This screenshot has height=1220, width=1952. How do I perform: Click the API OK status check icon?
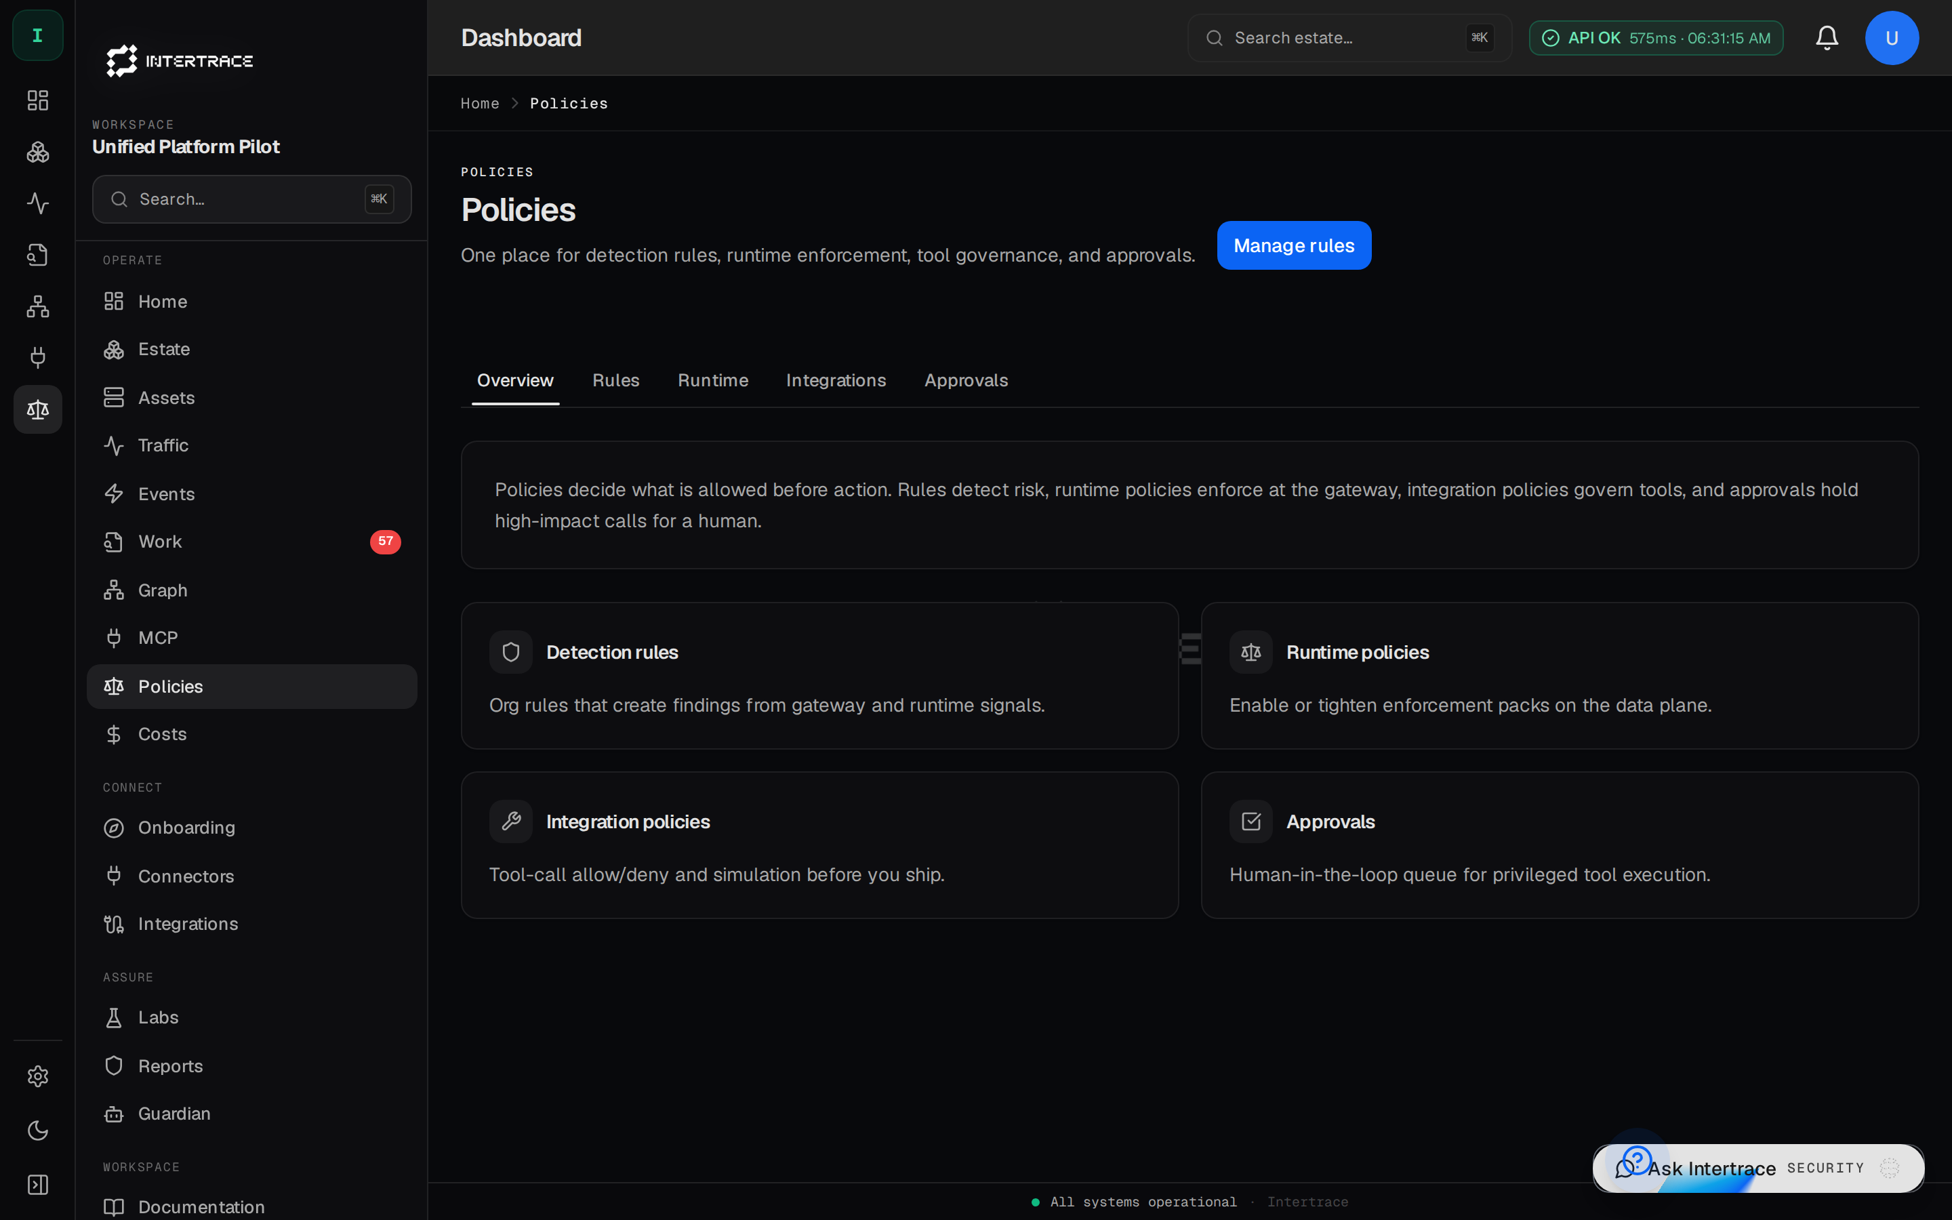click(1550, 38)
